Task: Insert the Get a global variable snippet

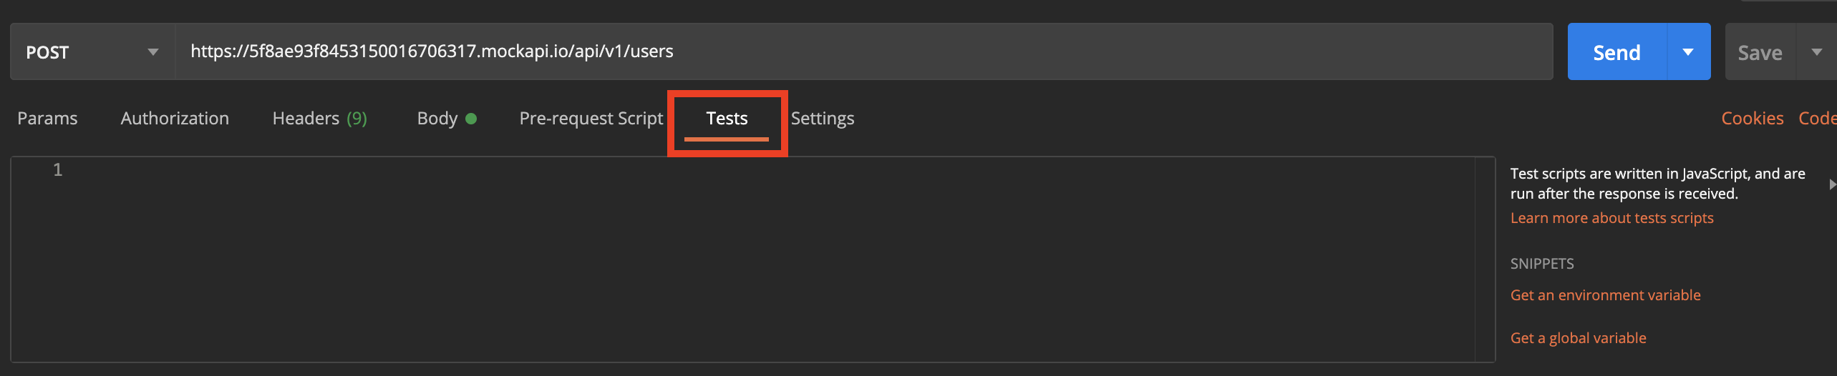Action: point(1578,338)
